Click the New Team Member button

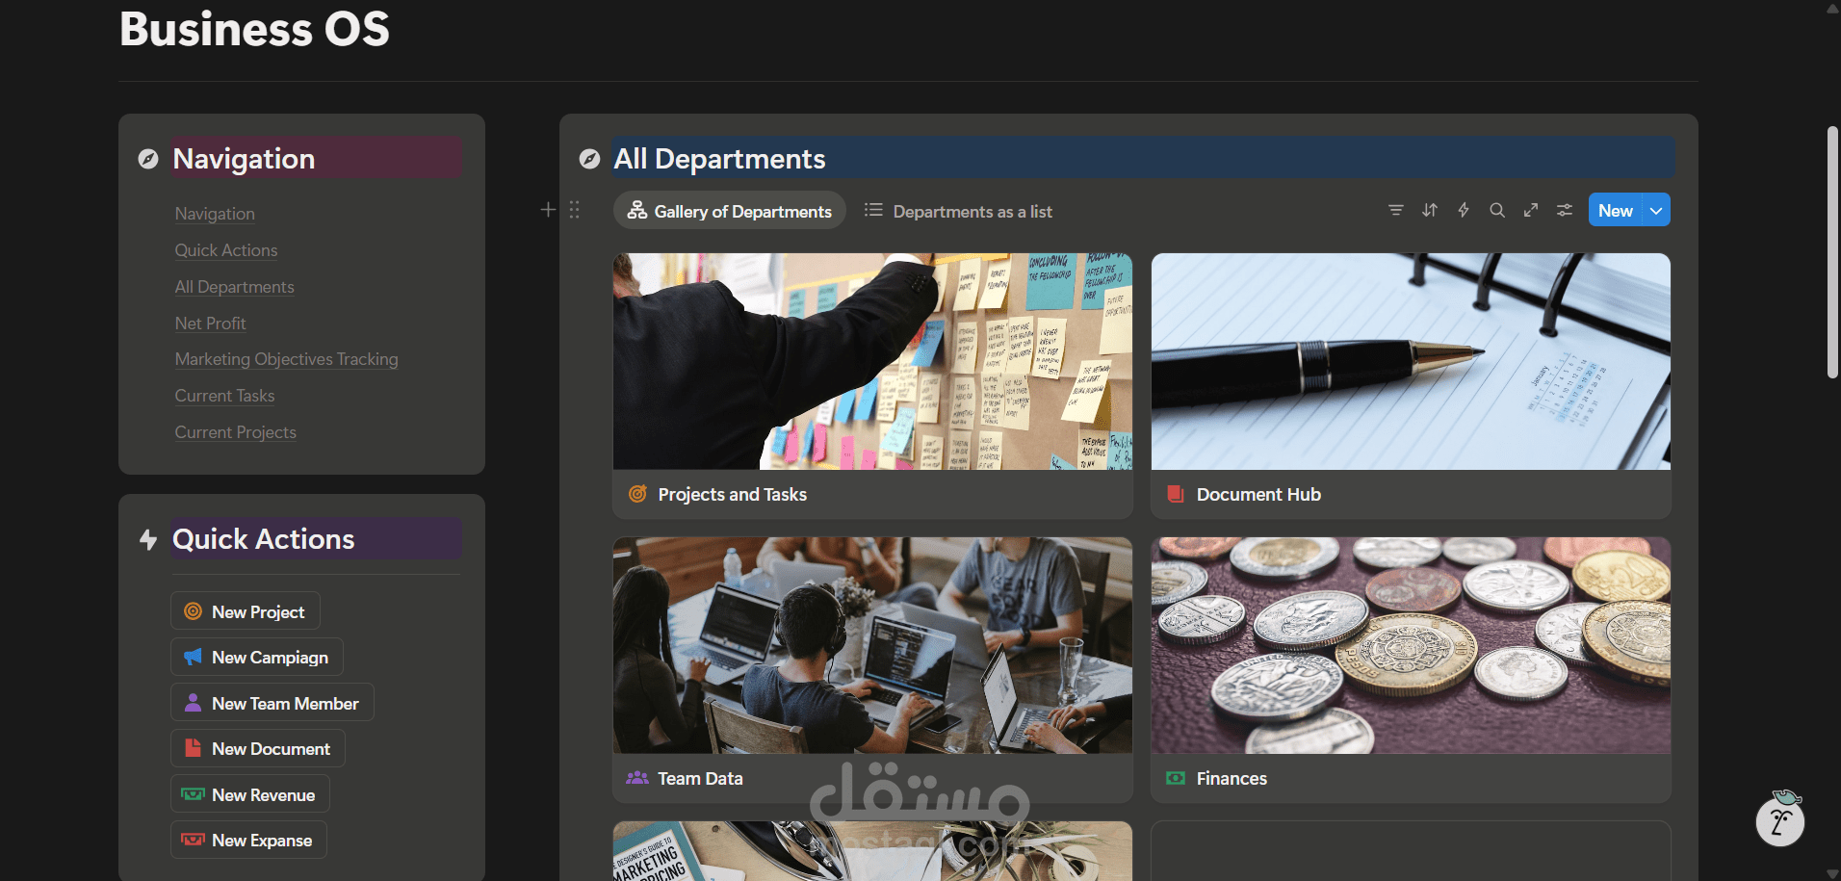(x=272, y=703)
